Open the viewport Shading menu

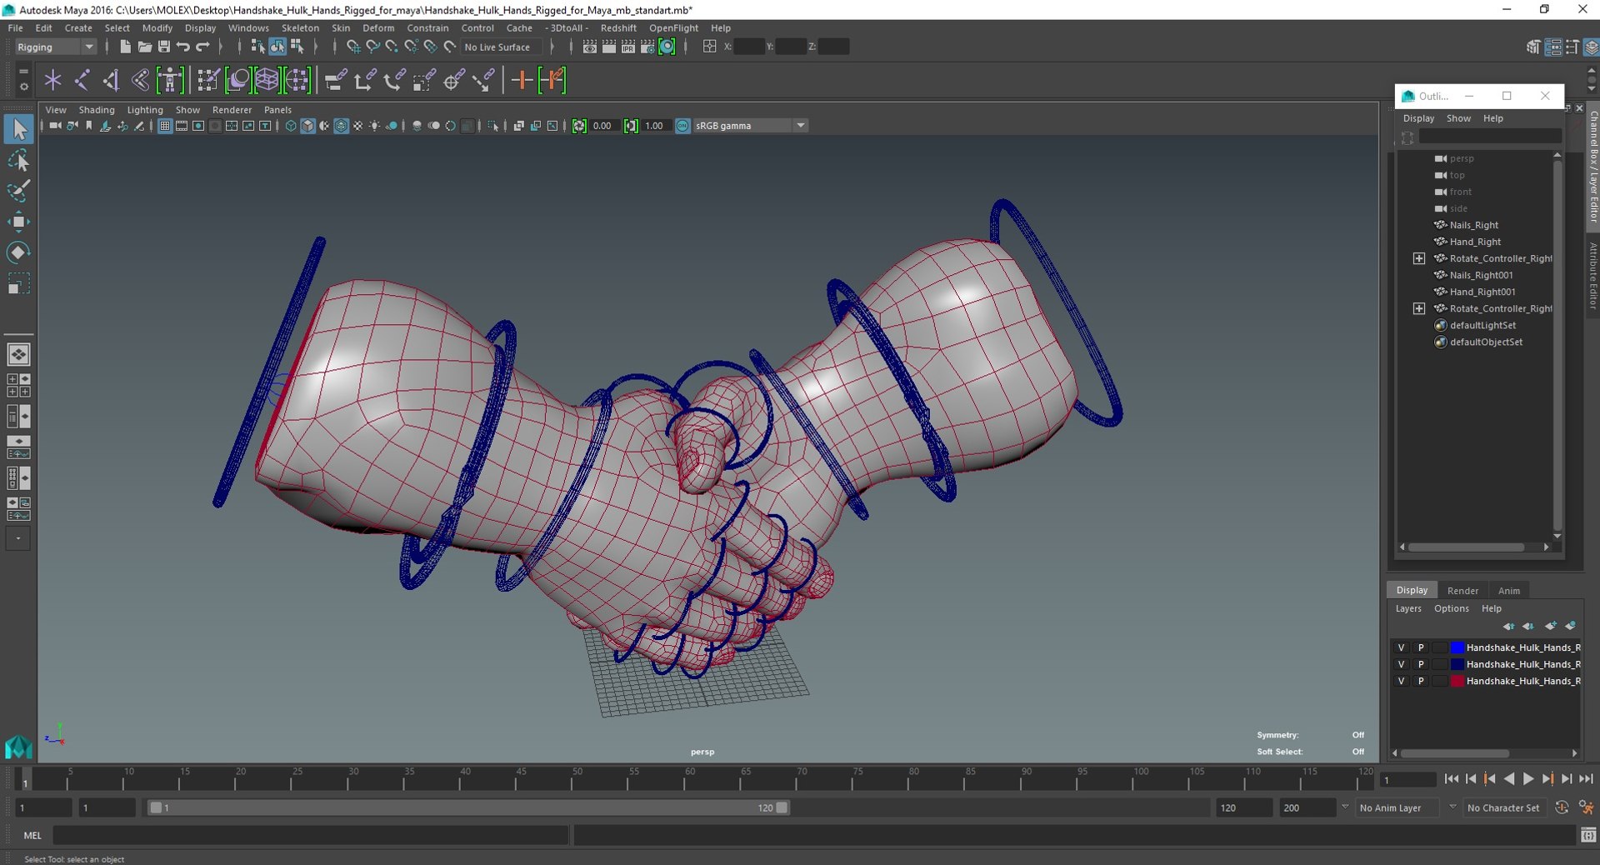click(x=97, y=110)
